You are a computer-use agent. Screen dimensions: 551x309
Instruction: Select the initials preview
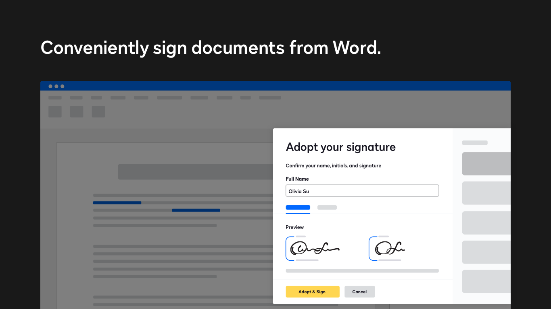point(387,249)
